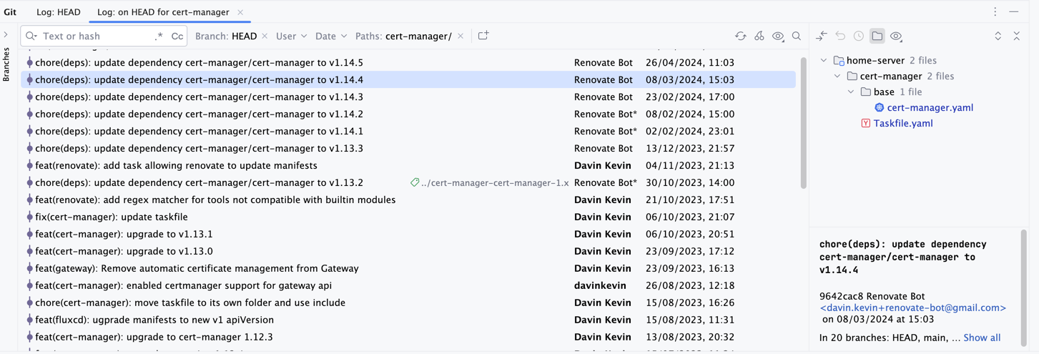Screen dimensions: 1039x354
Task: Click Open New Git Log Tab icon
Action: coord(483,36)
